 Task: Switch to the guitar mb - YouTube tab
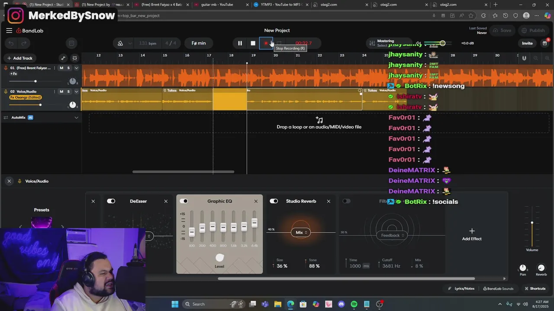[217, 5]
